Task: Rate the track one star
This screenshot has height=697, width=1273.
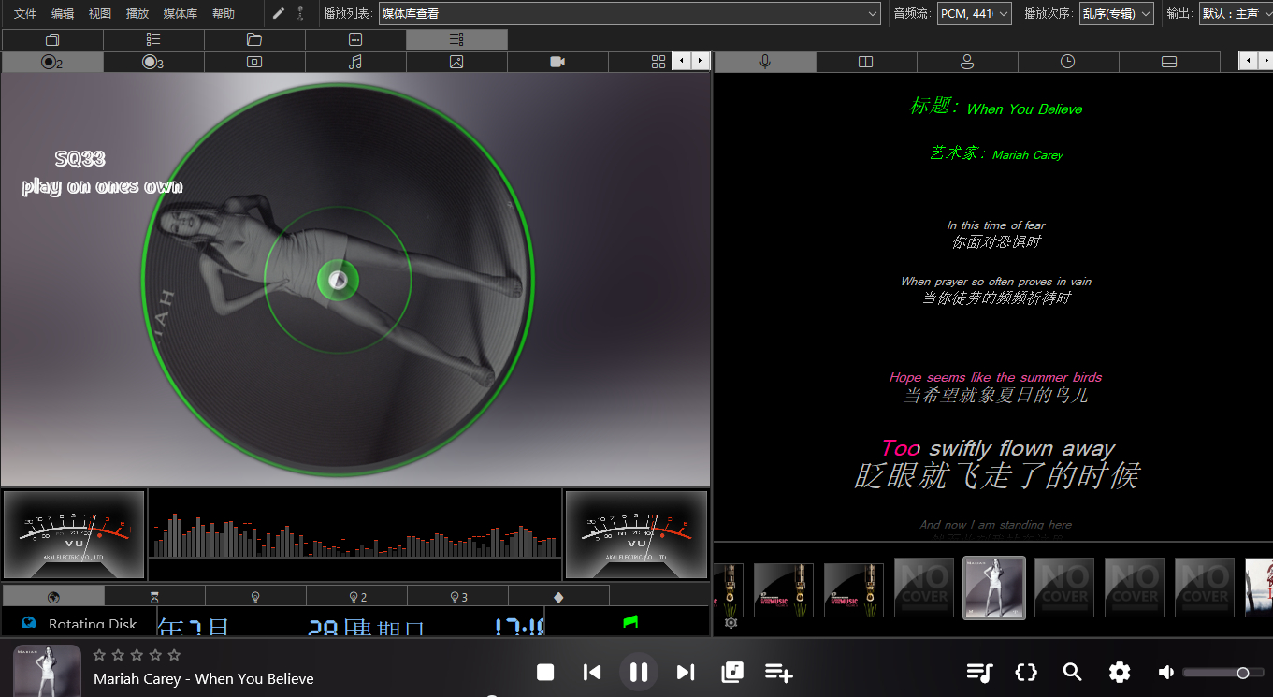Action: coord(99,655)
